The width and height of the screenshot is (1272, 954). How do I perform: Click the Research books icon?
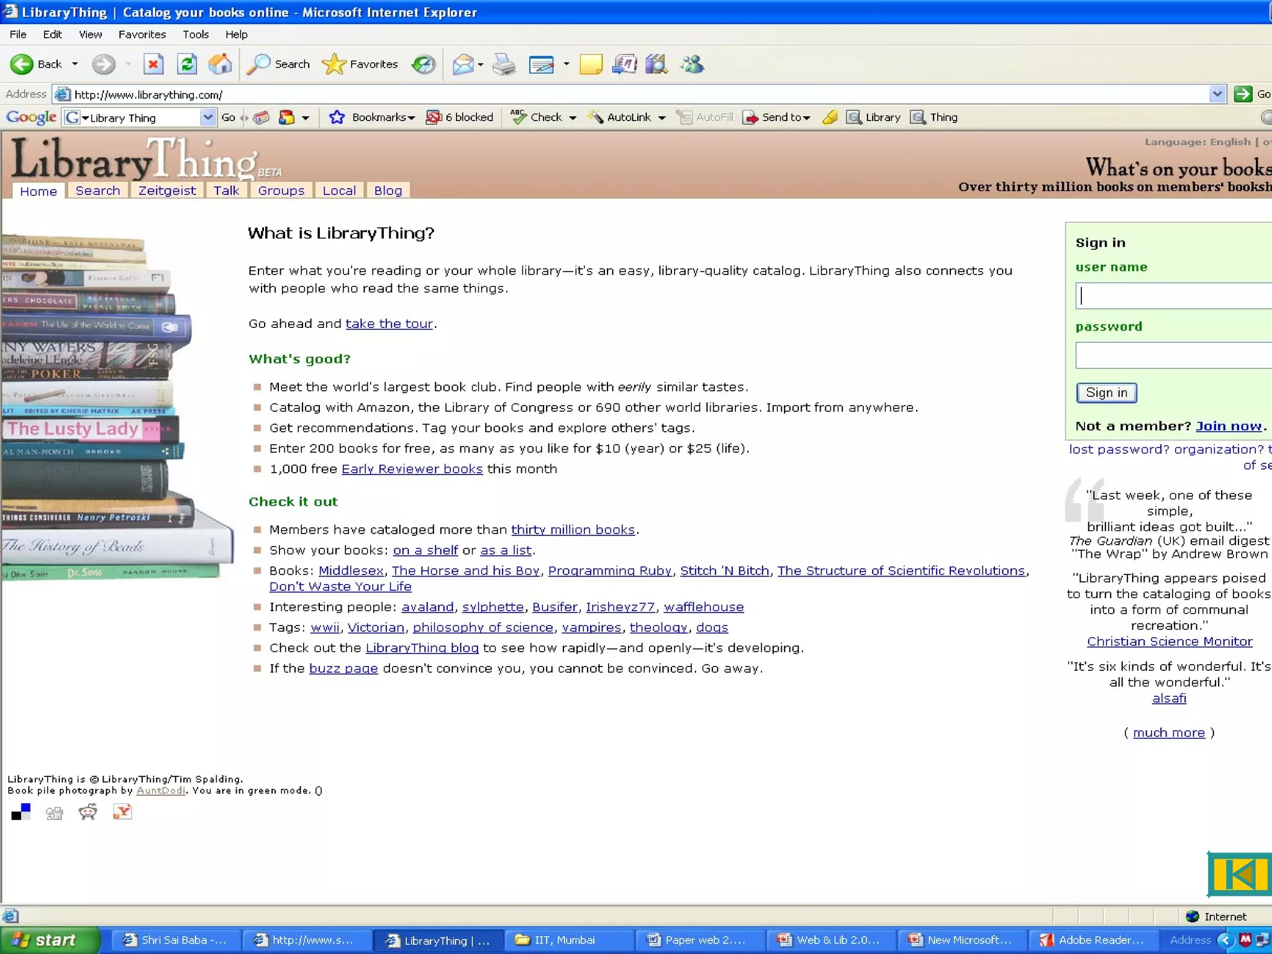pos(656,64)
